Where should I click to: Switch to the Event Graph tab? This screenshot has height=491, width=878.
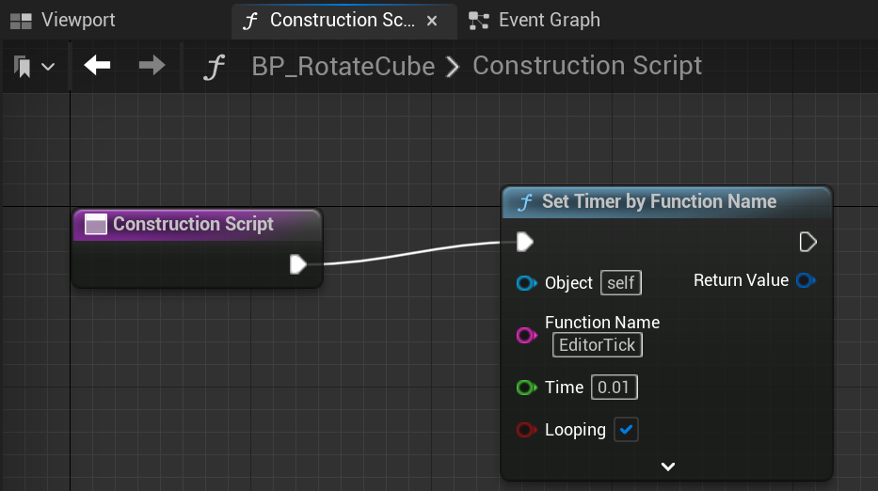coord(548,20)
